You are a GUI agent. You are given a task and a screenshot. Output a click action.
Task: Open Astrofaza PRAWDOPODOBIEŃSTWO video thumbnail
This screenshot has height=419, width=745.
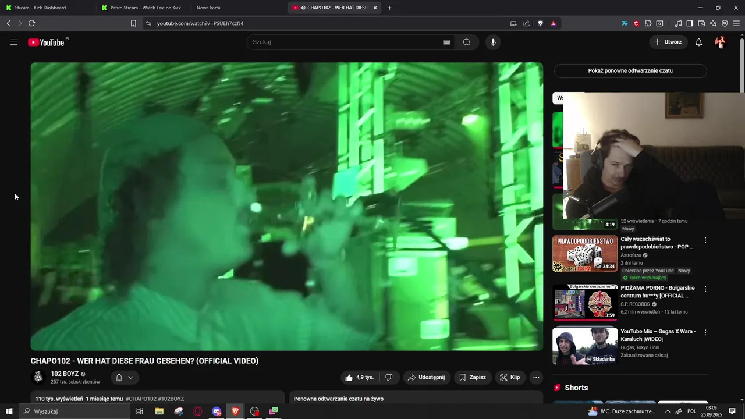click(x=585, y=254)
